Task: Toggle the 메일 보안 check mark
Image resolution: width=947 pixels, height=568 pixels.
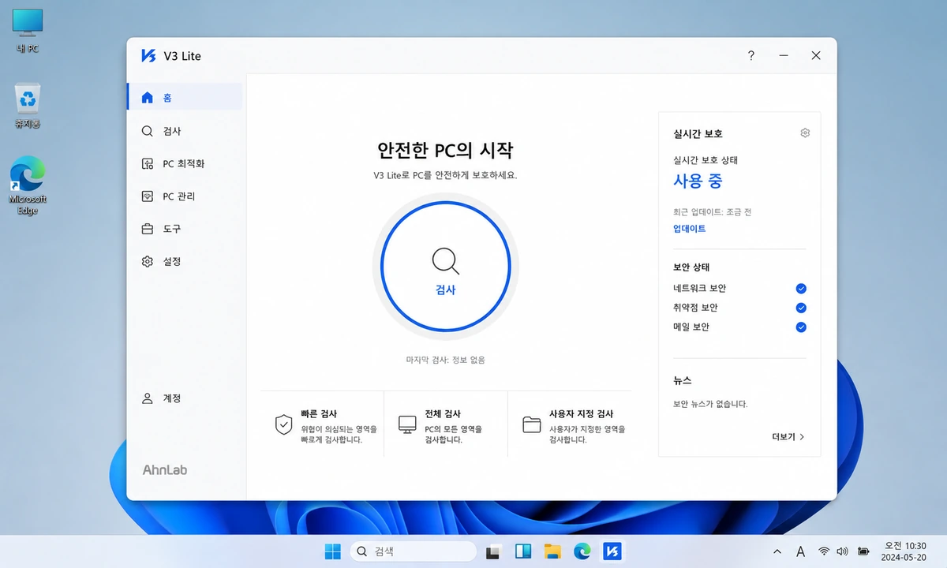Action: (801, 327)
